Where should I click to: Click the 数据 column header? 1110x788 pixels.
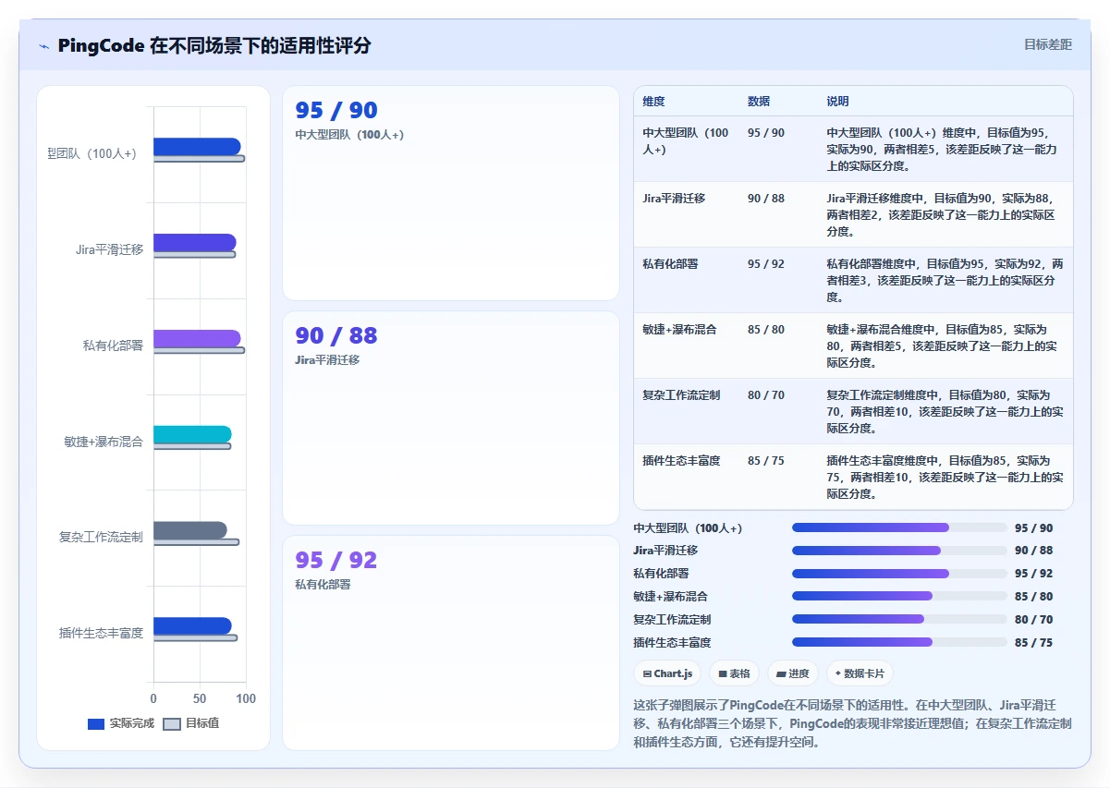[x=759, y=102]
